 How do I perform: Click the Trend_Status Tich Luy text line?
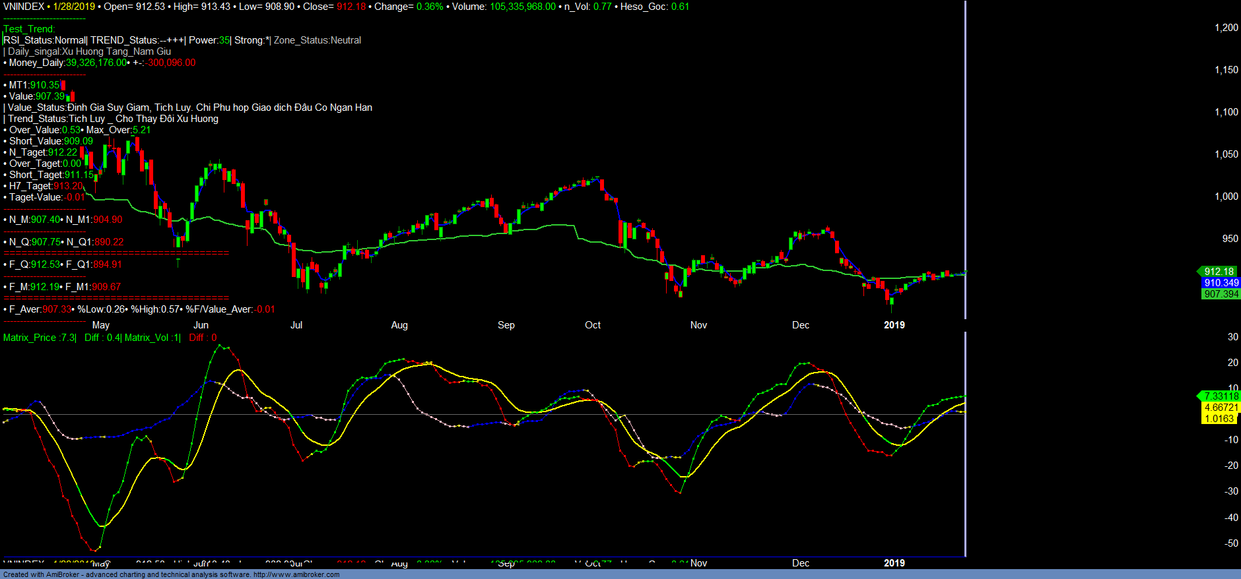[x=112, y=119]
